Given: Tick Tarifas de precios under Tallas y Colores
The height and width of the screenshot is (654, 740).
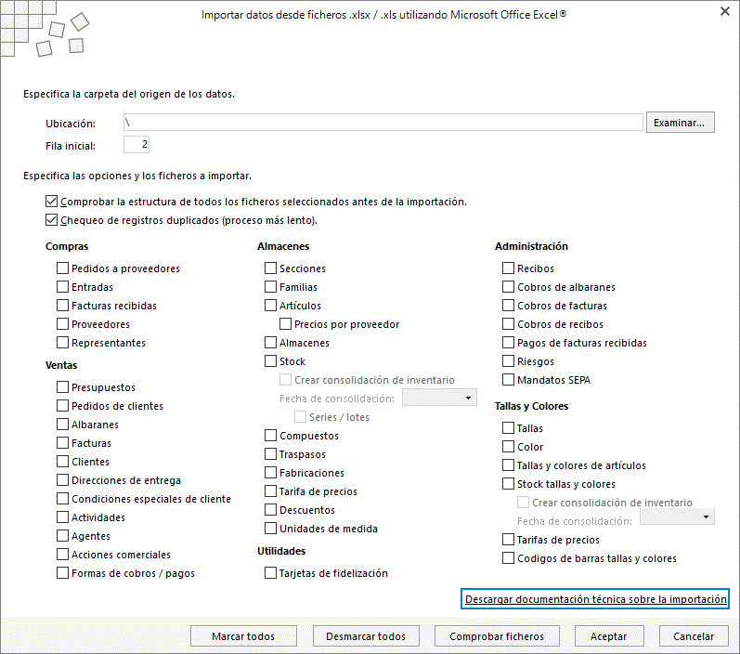Looking at the screenshot, I should [x=508, y=539].
